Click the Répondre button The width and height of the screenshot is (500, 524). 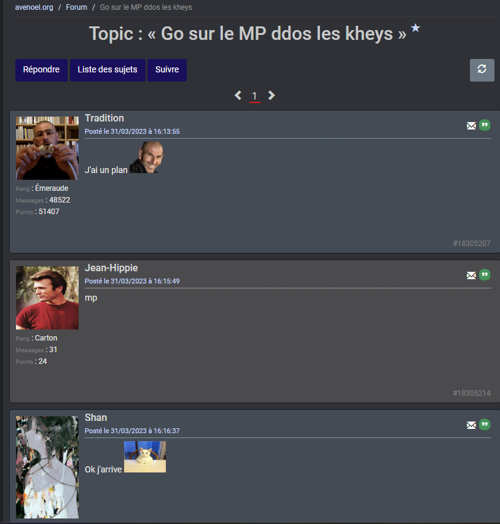pos(42,70)
